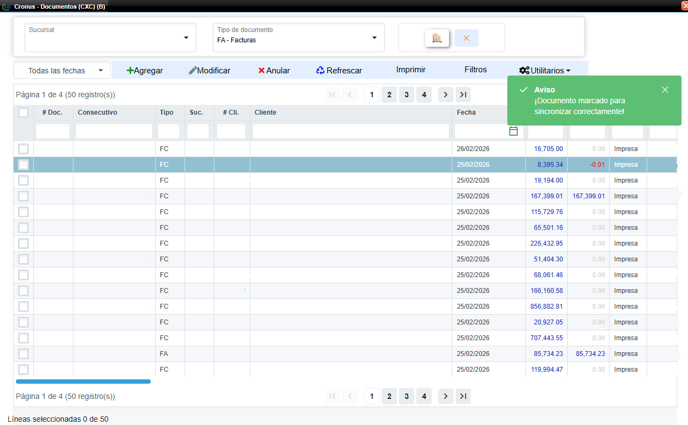Go to next page in bottom pager
The width and height of the screenshot is (688, 425).
[445, 397]
